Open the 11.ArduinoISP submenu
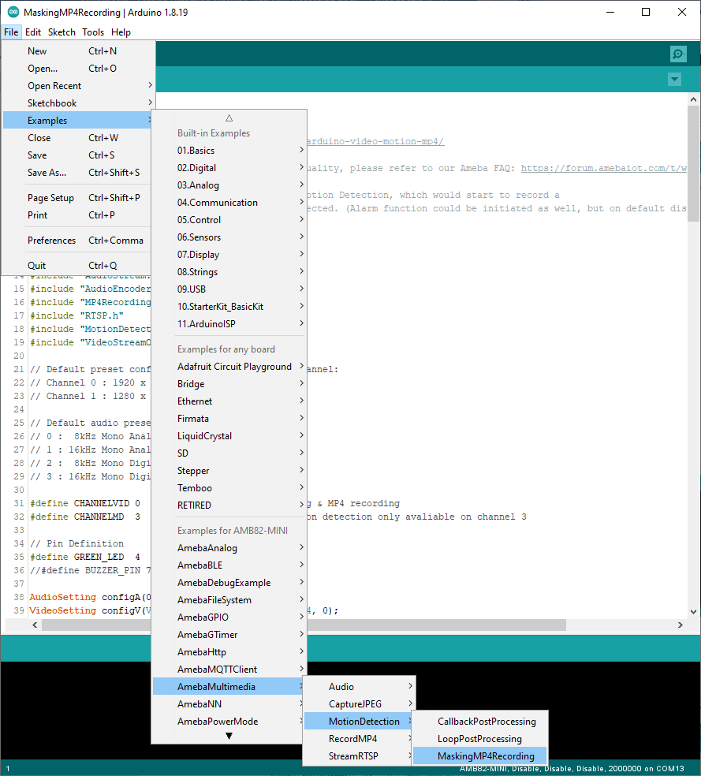The image size is (701, 776). 229,323
